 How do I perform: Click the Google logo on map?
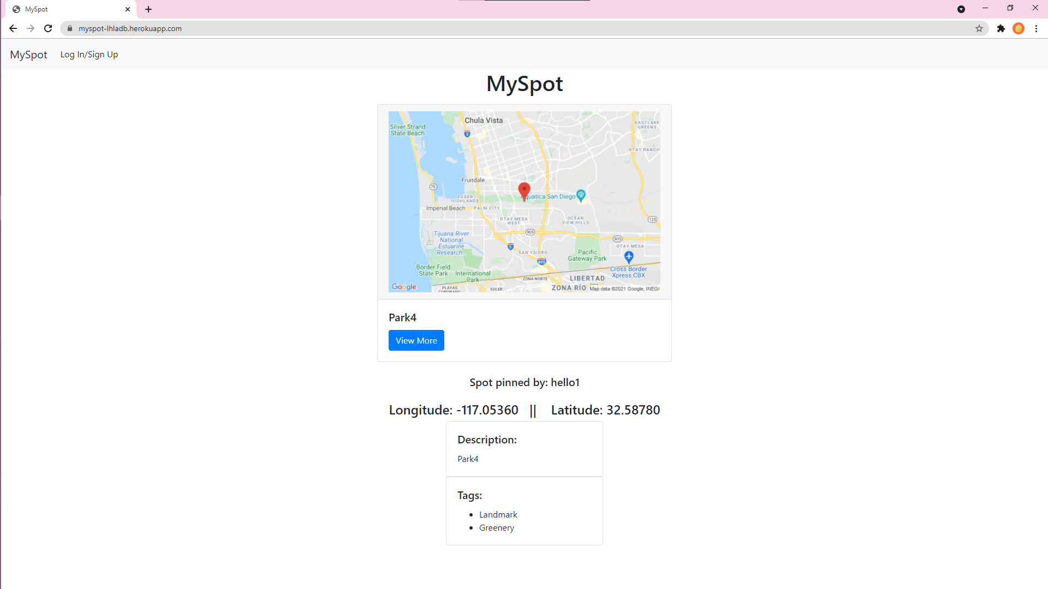(x=404, y=287)
